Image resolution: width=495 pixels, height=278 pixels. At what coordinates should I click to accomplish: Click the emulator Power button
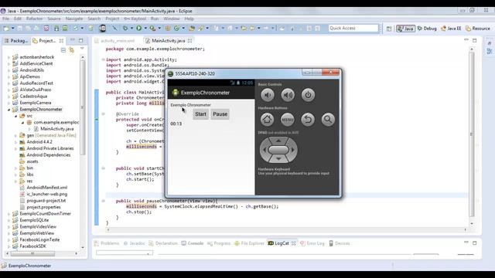pyautogui.click(x=308, y=95)
